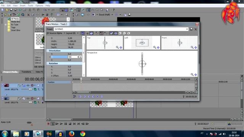Open the Good (Half) preview quality dropdown
244x137 pixels.
pyautogui.click(x=112, y=15)
